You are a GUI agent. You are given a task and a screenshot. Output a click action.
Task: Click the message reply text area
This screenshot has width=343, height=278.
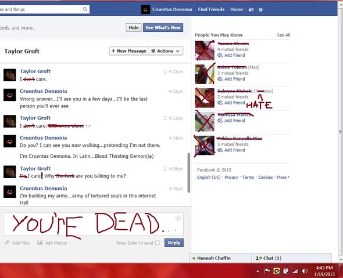coord(93,224)
